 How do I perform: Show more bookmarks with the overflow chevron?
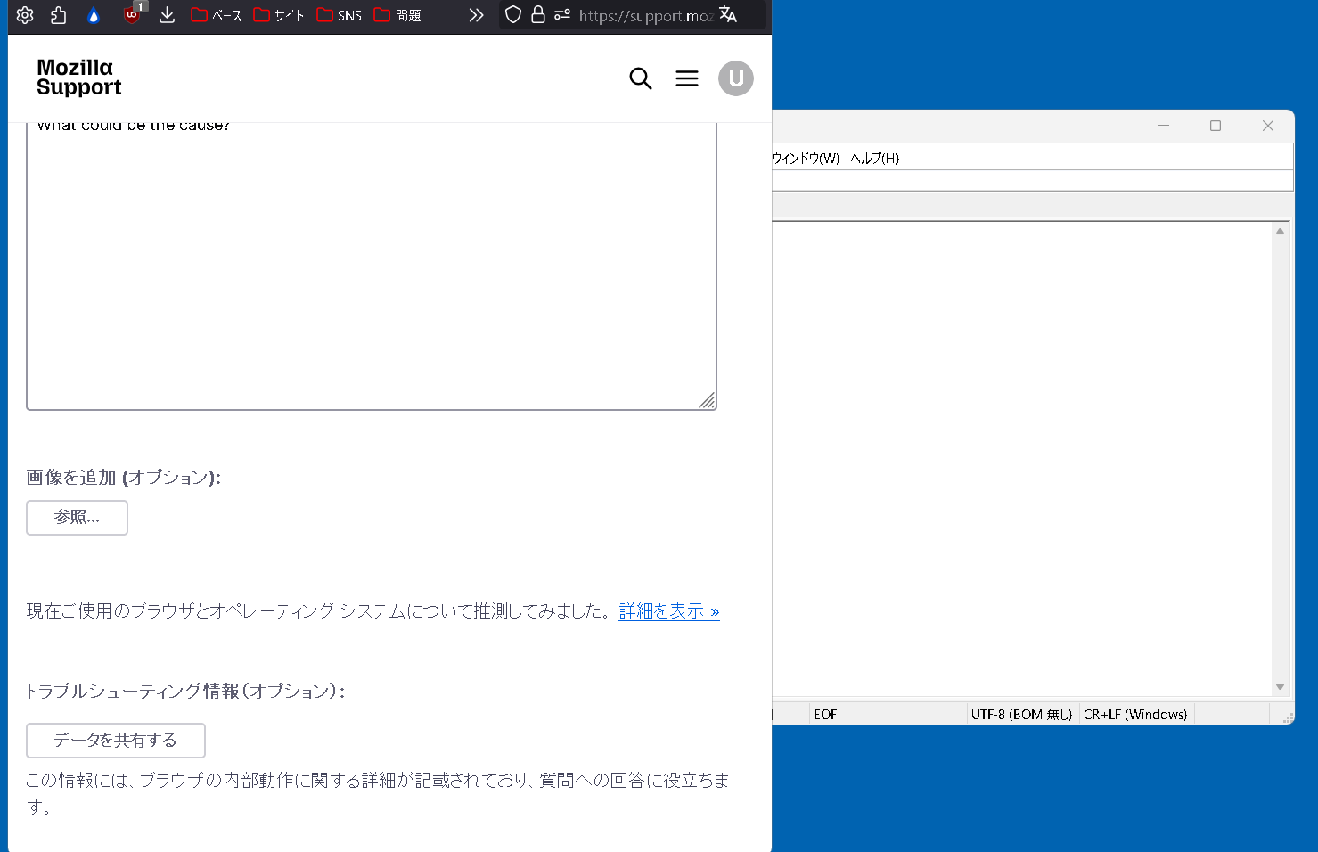[x=476, y=15]
